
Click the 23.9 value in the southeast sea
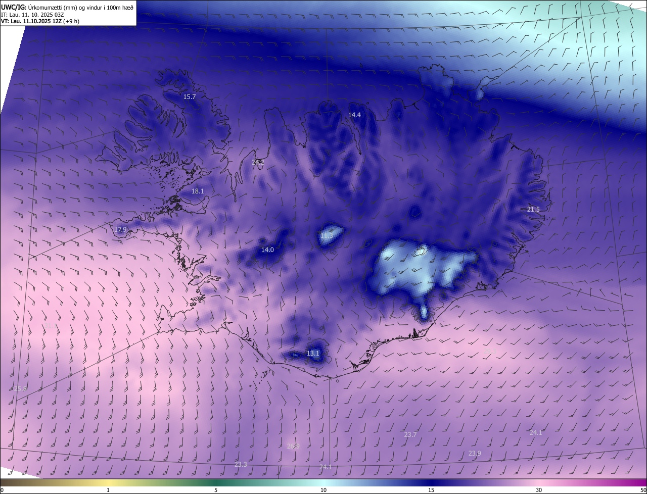click(x=475, y=454)
